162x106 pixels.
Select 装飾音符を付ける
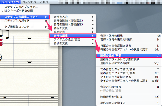(129, 97)
